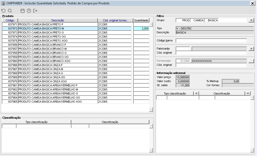The image size is (257, 156).
Task: Focus the Código barra input field
Action: point(211,40)
